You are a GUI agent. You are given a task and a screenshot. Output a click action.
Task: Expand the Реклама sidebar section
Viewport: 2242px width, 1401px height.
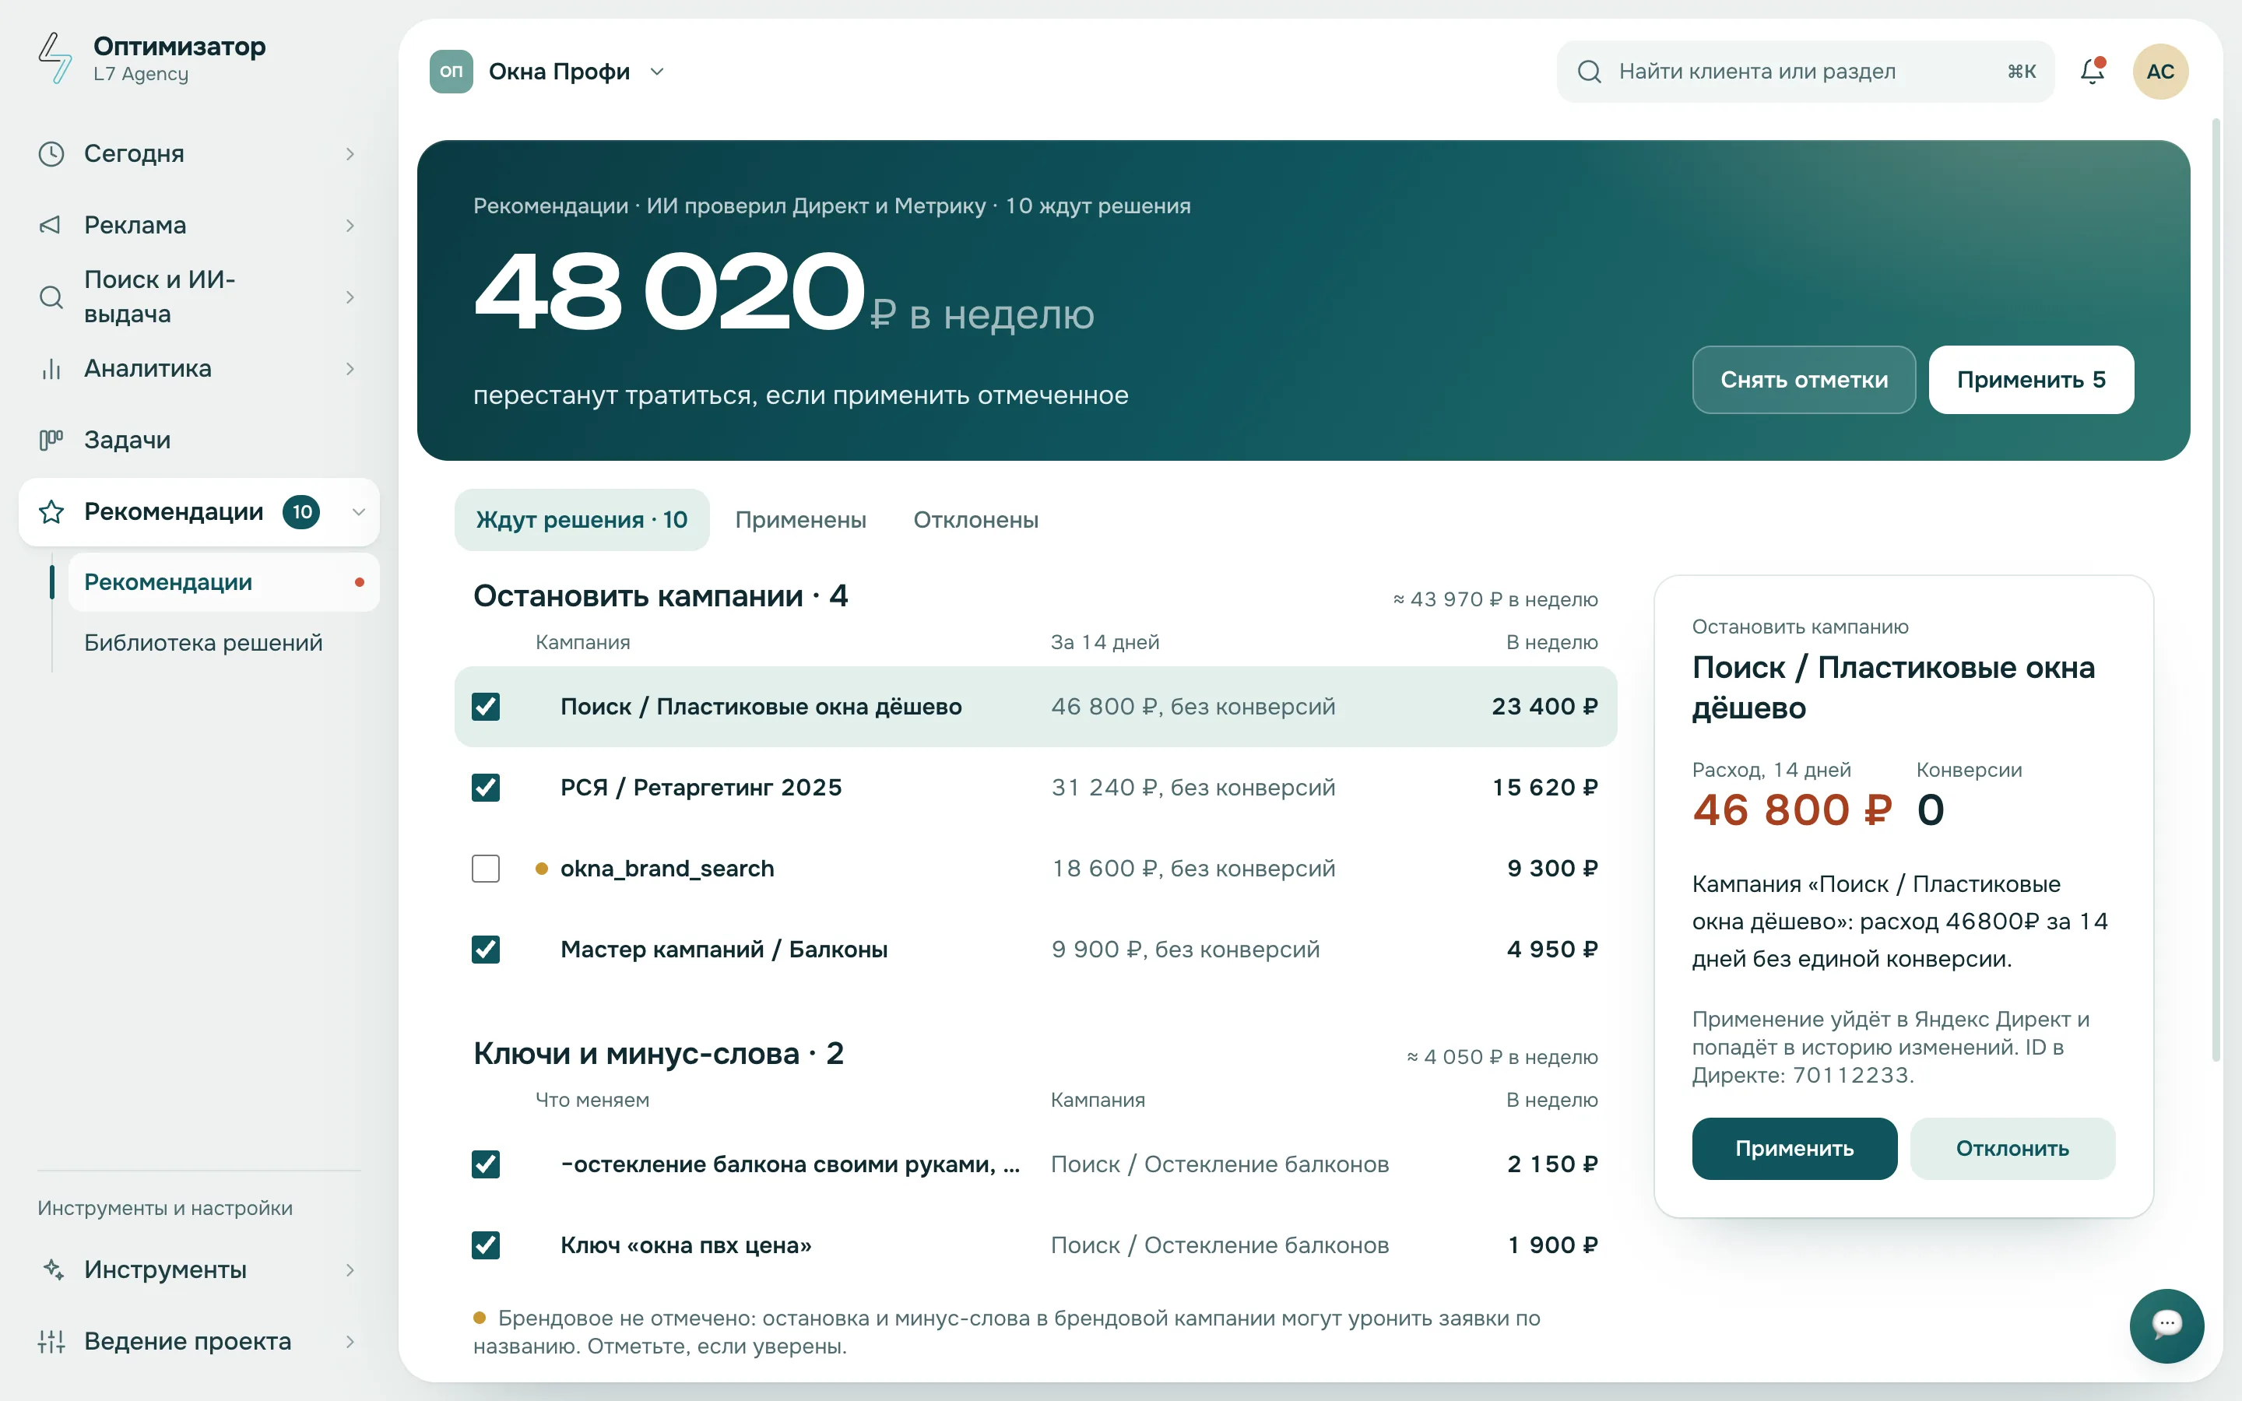350,225
